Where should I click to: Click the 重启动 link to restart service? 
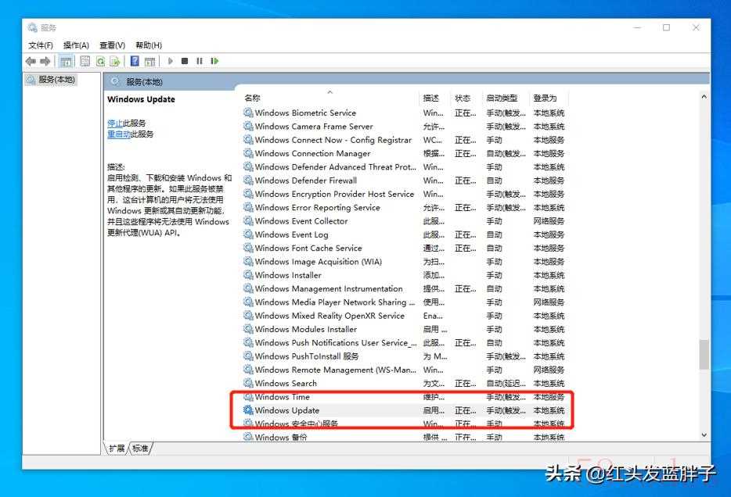118,134
